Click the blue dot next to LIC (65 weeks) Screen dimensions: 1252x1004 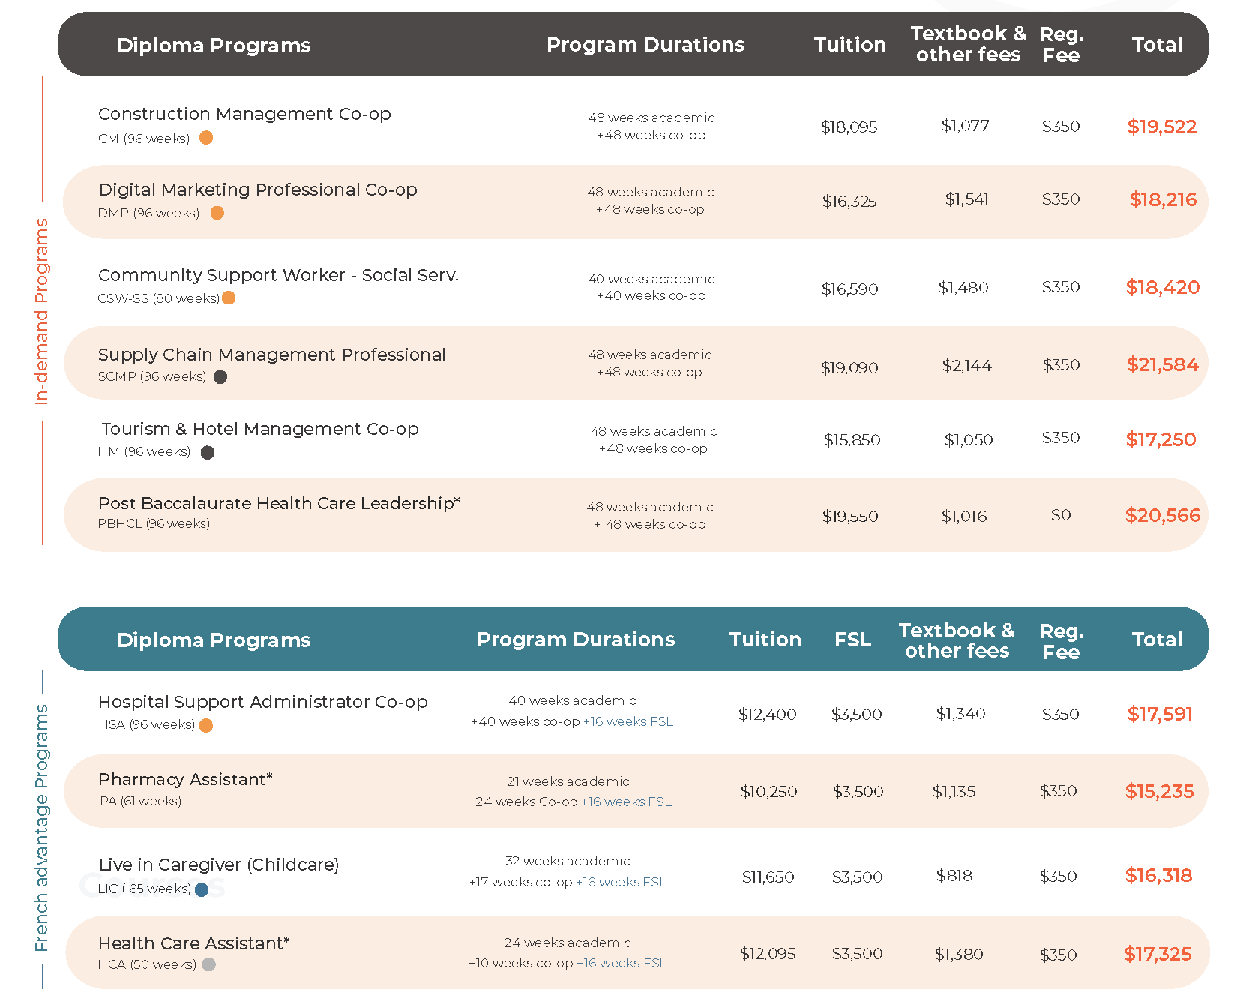click(202, 889)
